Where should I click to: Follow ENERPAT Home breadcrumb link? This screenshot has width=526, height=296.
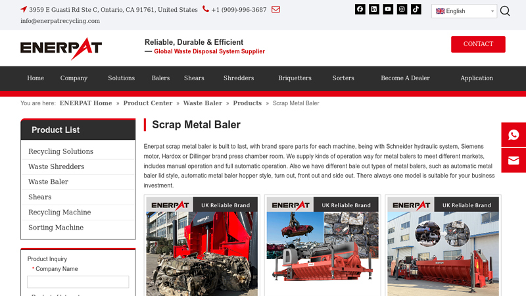(86, 103)
